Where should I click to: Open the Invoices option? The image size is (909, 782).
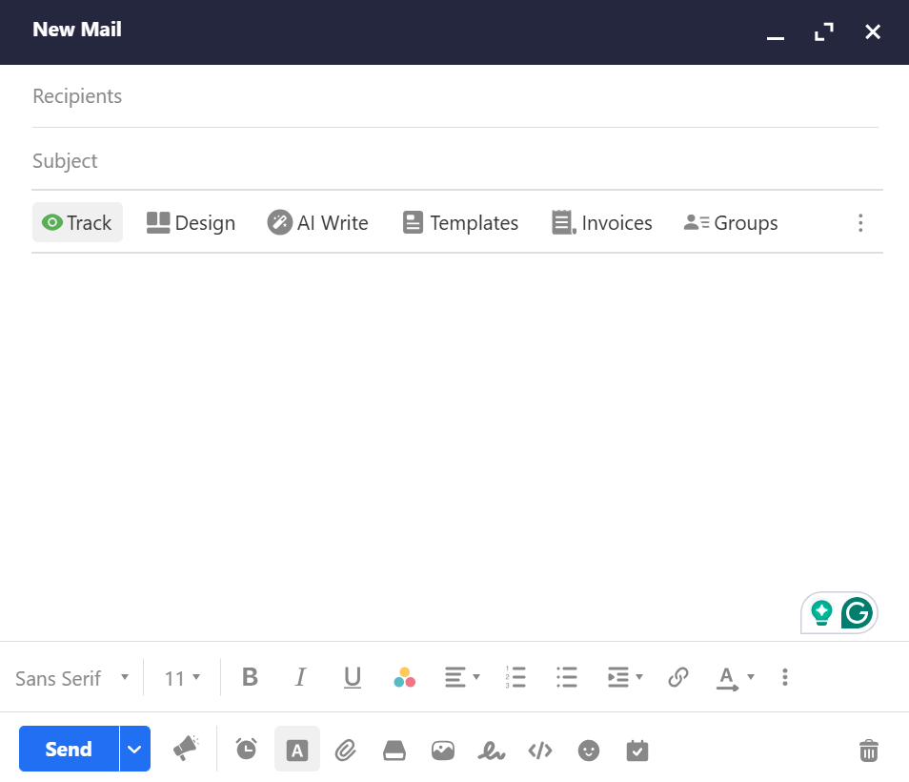pyautogui.click(x=602, y=222)
